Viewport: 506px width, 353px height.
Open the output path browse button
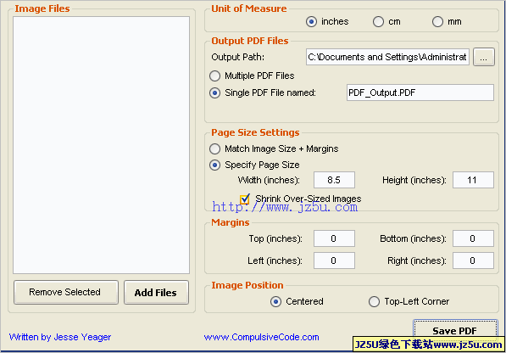coord(484,57)
